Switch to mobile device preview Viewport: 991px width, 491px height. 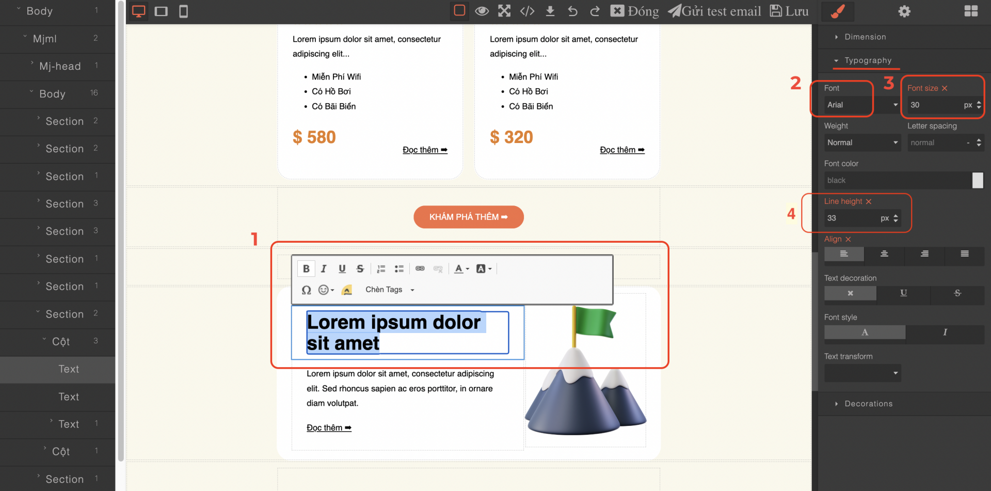[183, 11]
